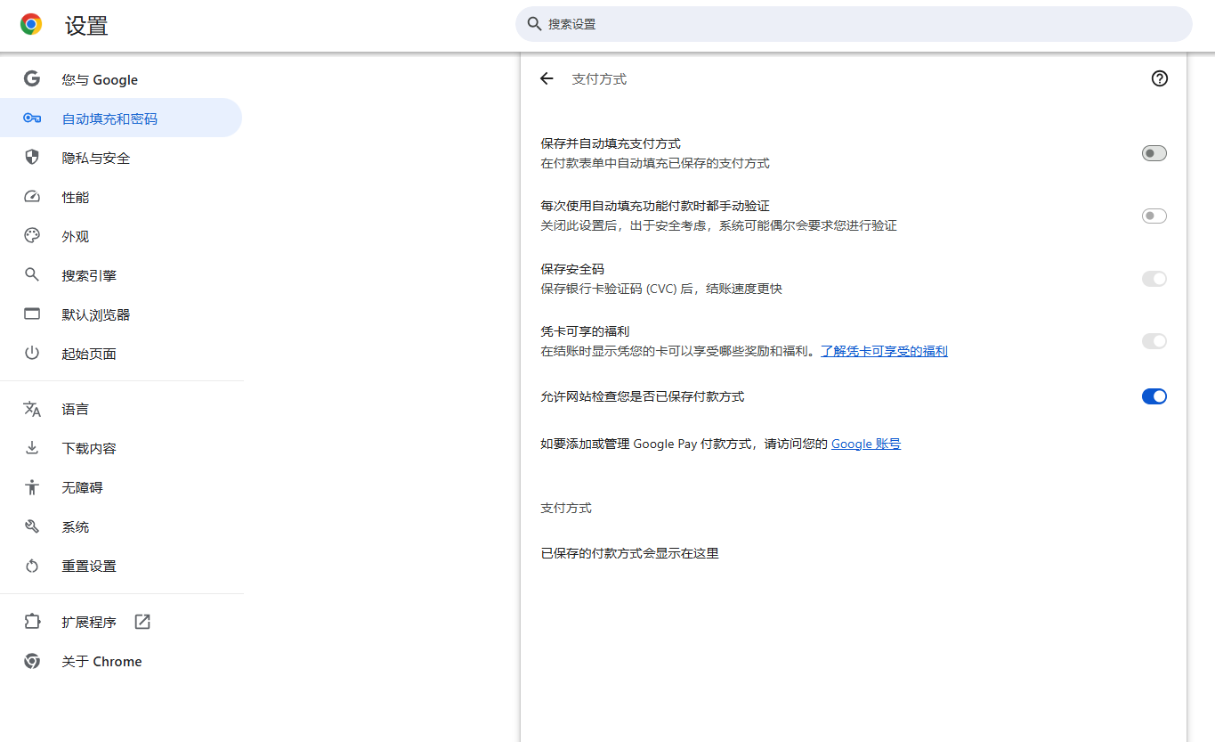Screen dimensions: 1215x742
Task: Open 扩展程序 link in sidebar
Action: coord(121,622)
